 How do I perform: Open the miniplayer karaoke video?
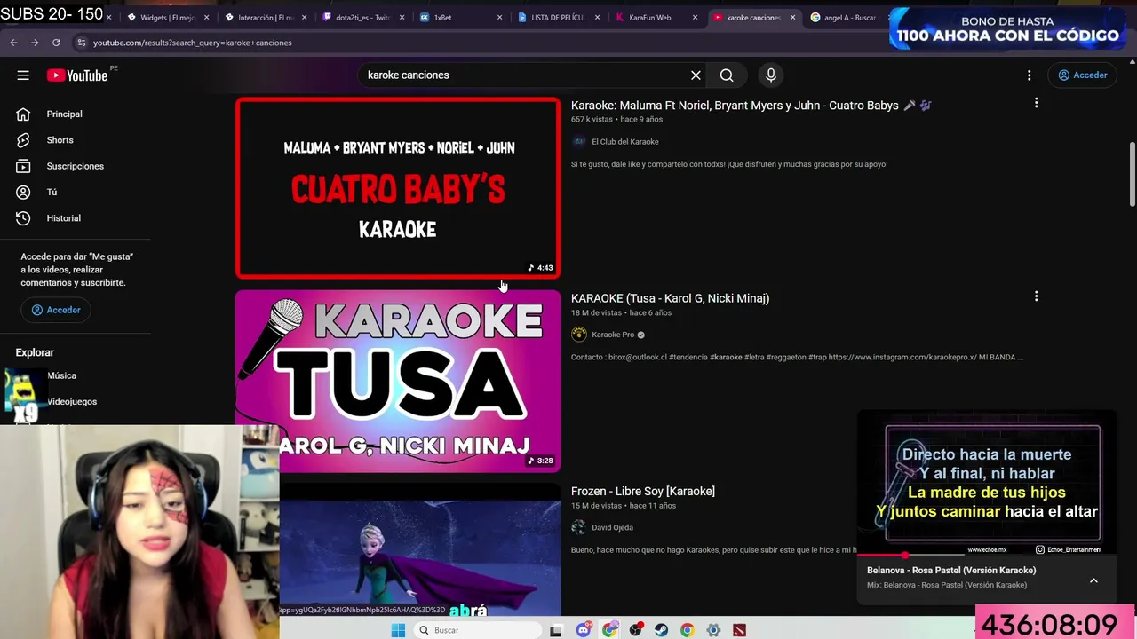pyautogui.click(x=986, y=484)
